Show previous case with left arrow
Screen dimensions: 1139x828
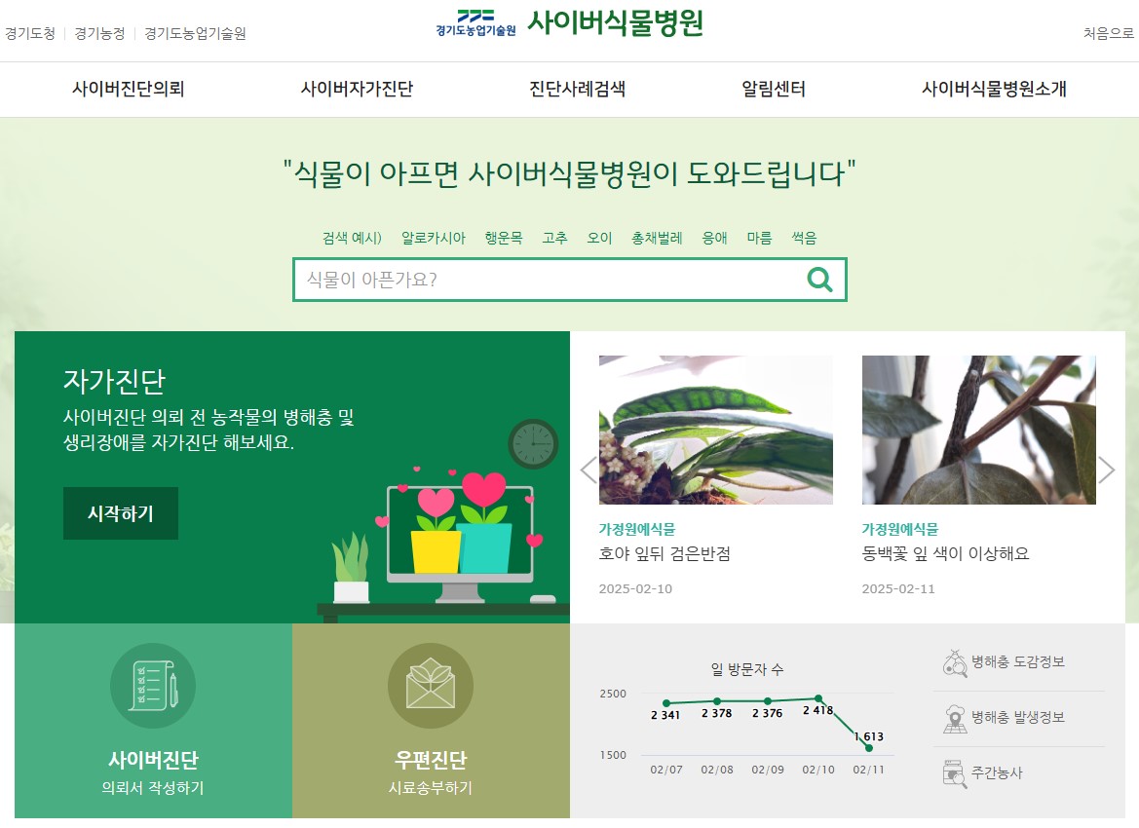[x=588, y=470]
